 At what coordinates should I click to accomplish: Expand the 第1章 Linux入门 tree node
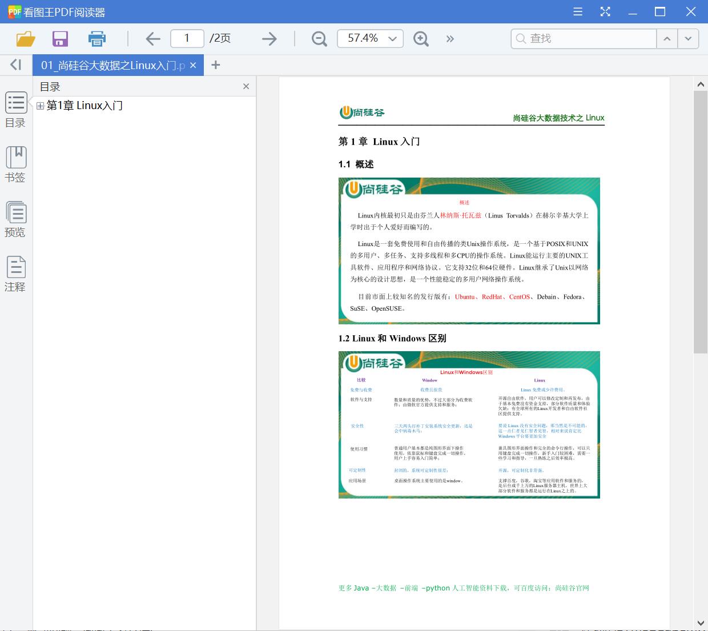[41, 106]
